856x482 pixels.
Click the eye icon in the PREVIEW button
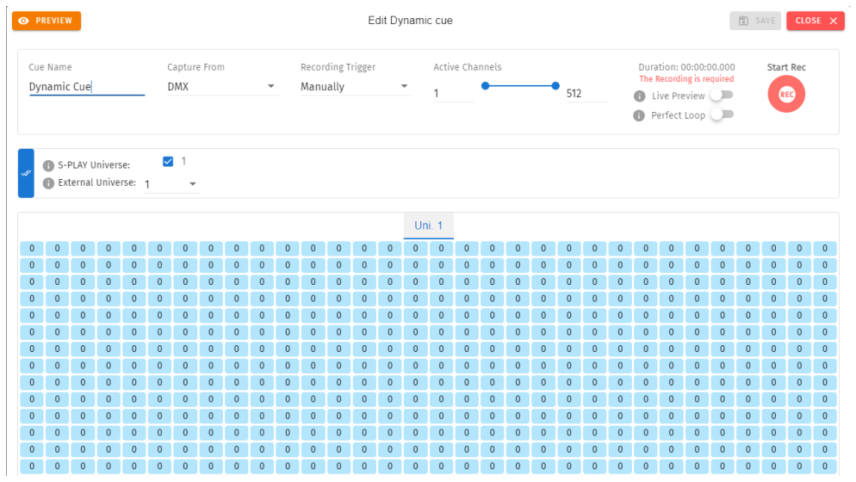point(23,21)
